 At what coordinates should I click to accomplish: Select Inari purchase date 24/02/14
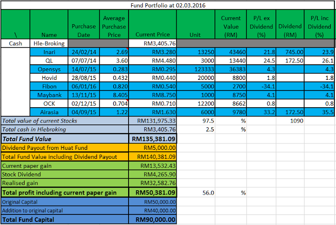point(84,52)
